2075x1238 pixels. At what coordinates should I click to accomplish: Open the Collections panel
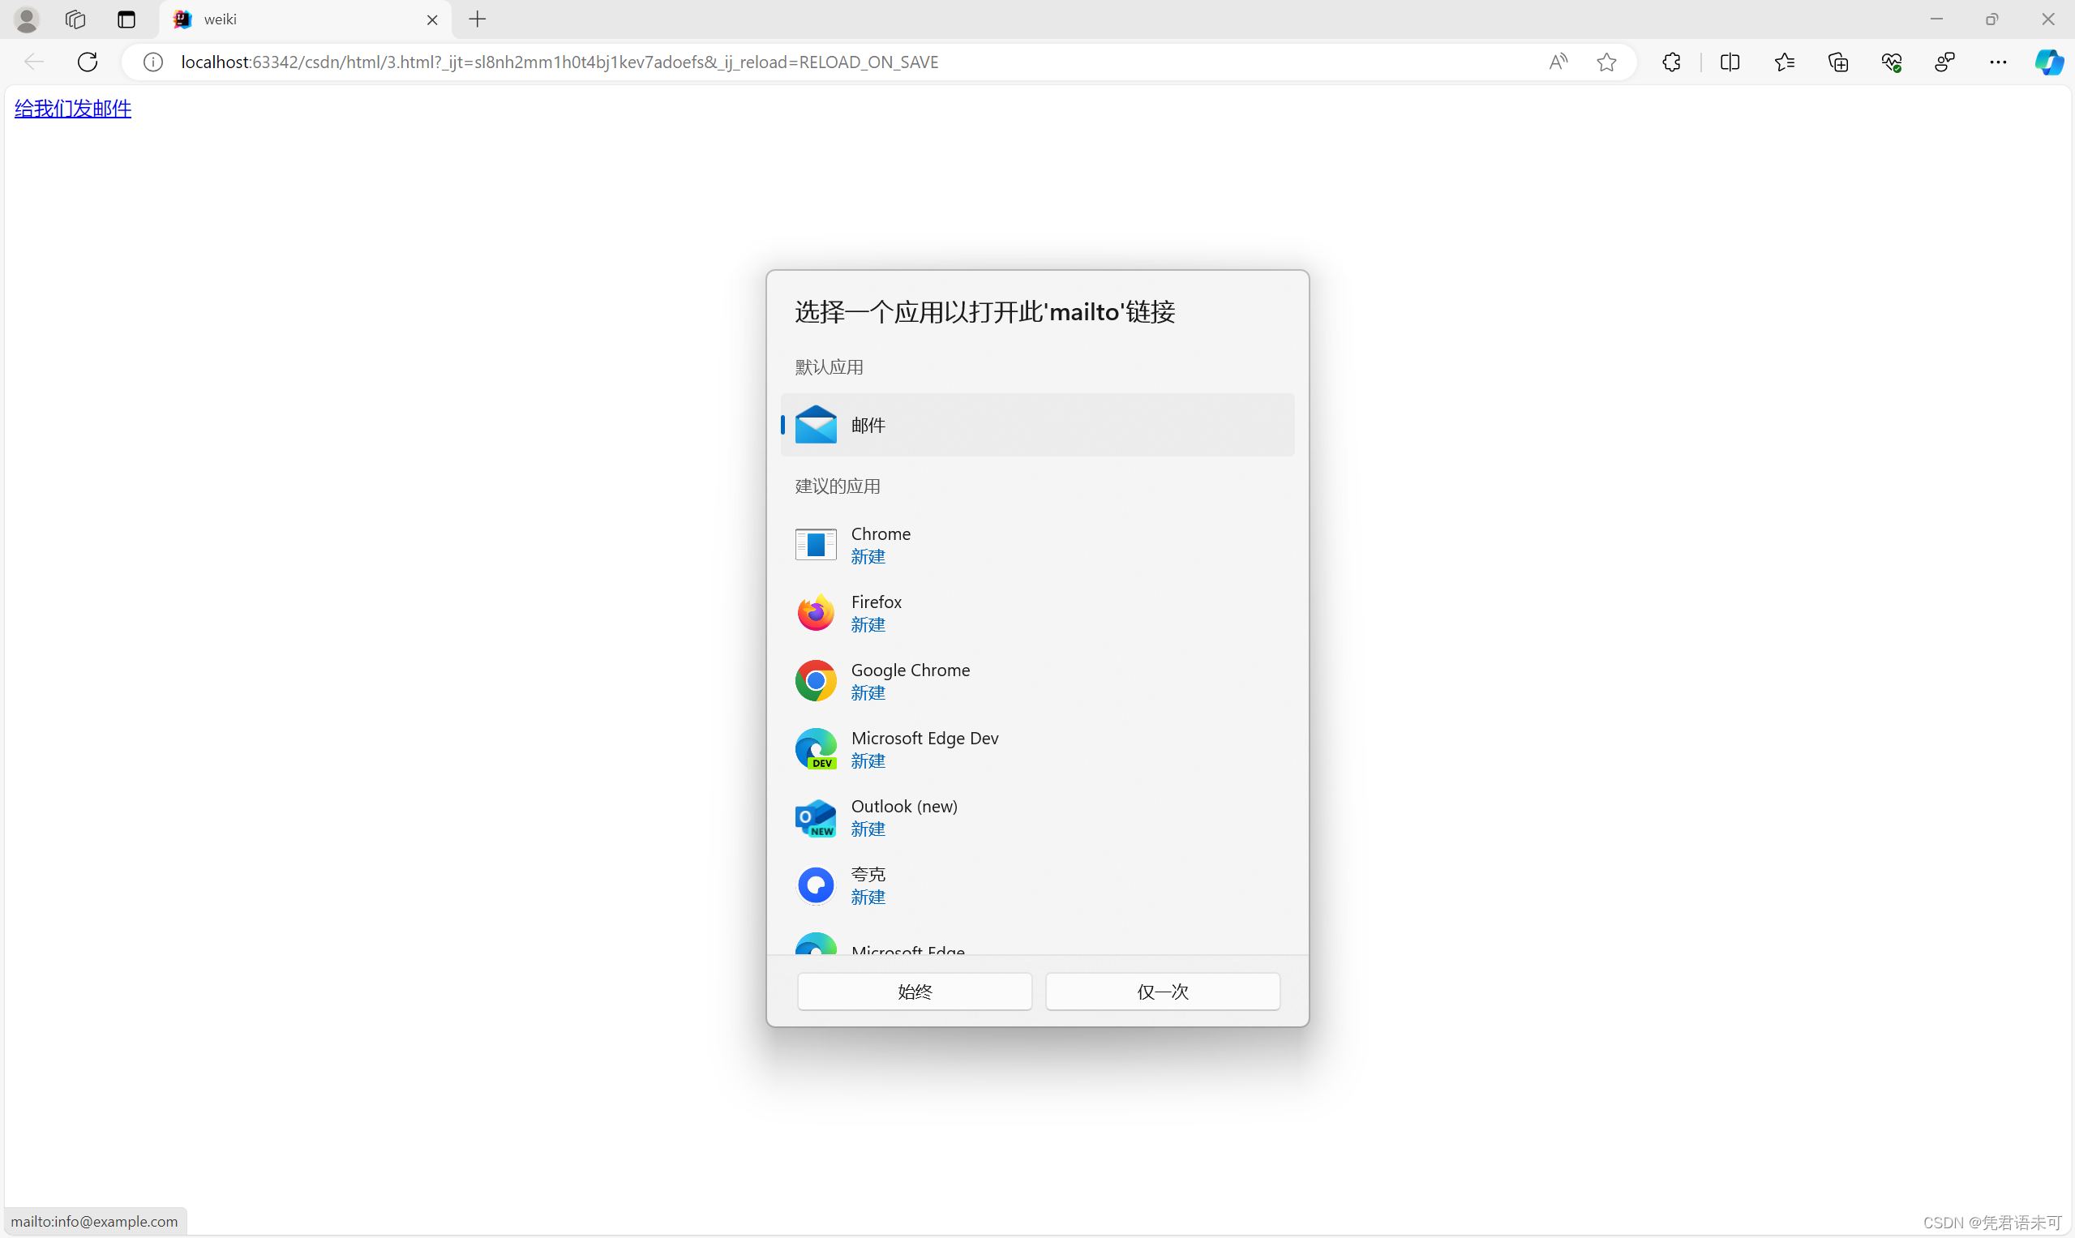point(1838,61)
